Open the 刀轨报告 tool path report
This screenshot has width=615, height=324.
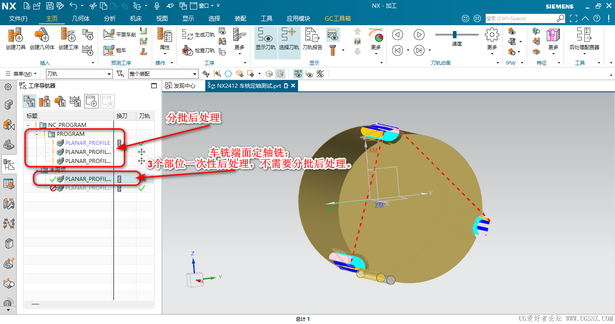coord(312,38)
